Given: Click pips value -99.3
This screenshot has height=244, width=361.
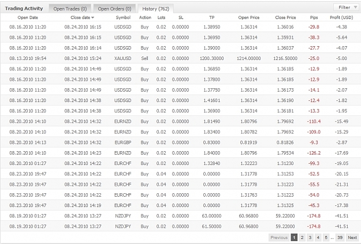Looking at the screenshot, I should pos(314,163).
